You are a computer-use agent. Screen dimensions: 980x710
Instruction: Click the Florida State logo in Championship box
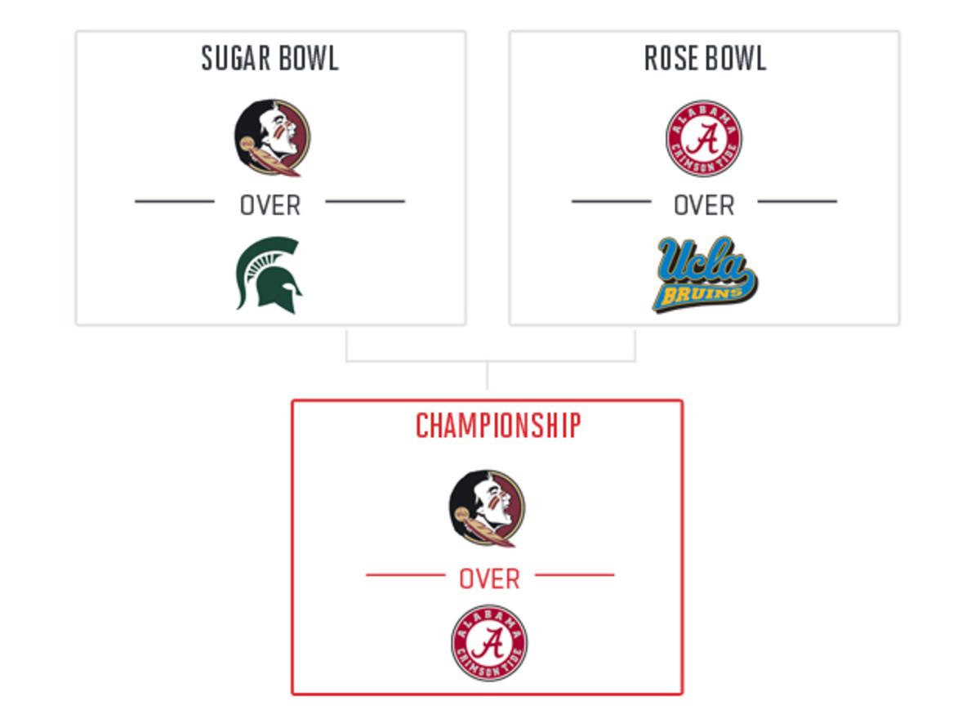tap(487, 508)
